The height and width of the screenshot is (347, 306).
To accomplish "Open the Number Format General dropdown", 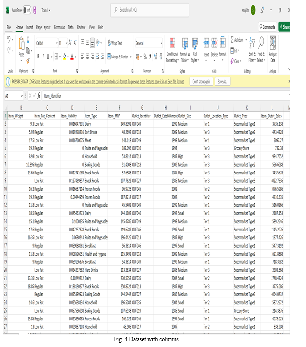I will tap(161, 43).
